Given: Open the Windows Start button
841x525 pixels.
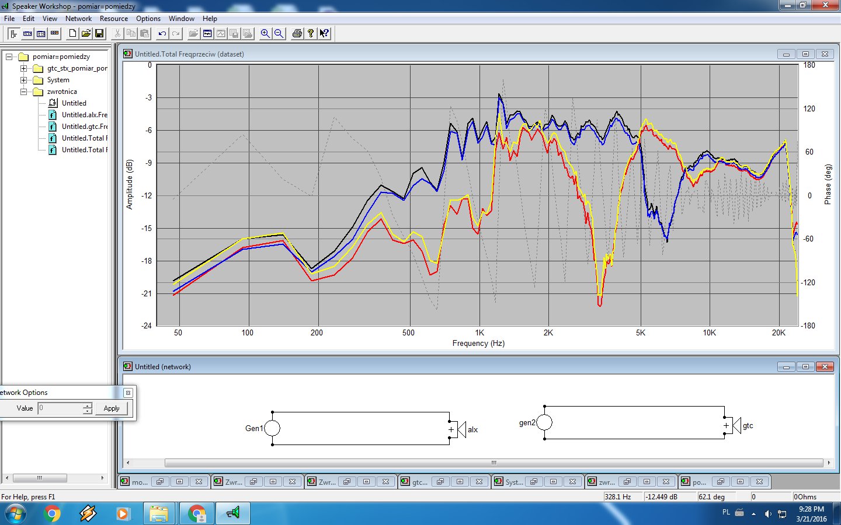Looking at the screenshot, I should point(16,514).
